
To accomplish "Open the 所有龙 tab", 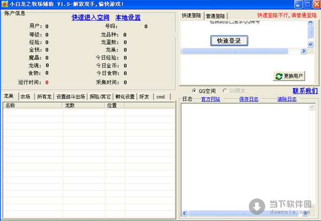I will (44, 97).
